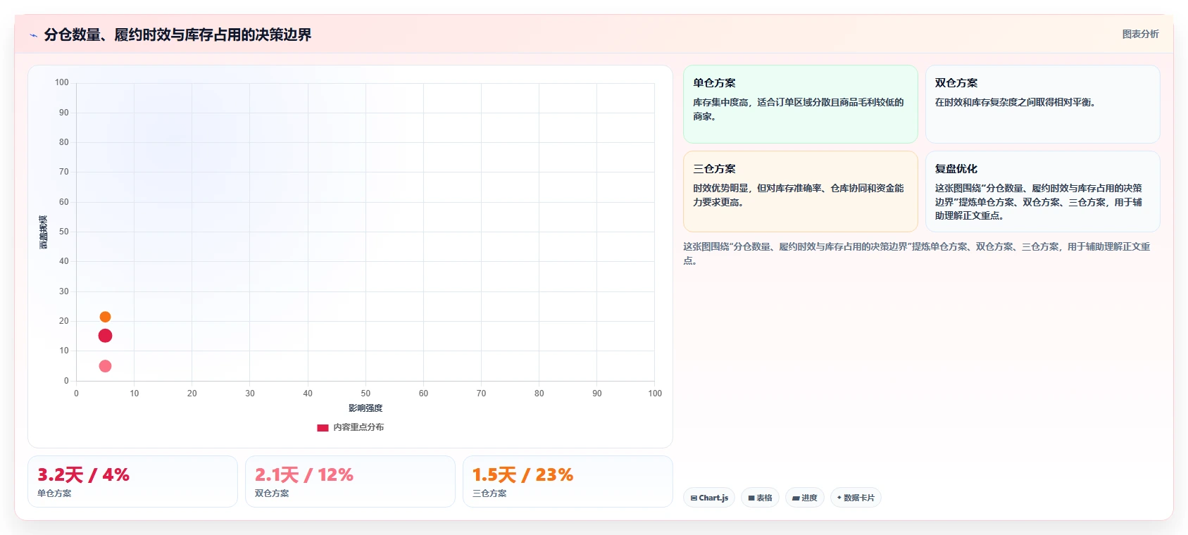Select the Chart.js tag chip
Image resolution: width=1188 pixels, height=535 pixels.
click(709, 498)
